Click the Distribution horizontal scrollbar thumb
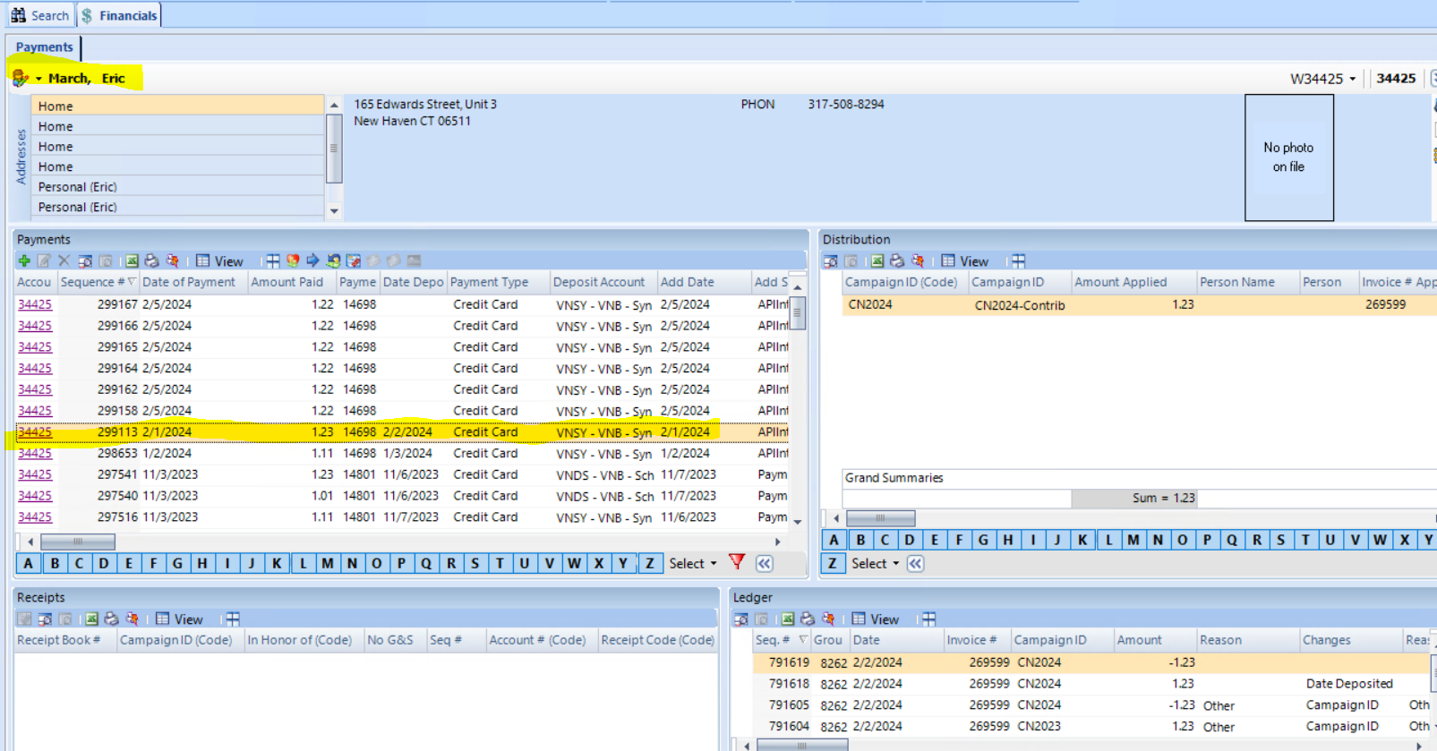This screenshot has height=751, width=1437. click(880, 518)
